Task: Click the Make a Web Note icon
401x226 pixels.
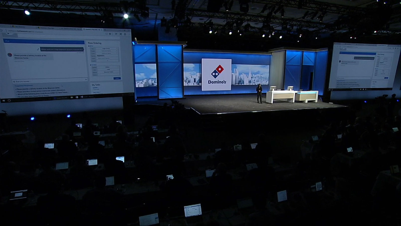Action: pyautogui.click(x=121, y=34)
